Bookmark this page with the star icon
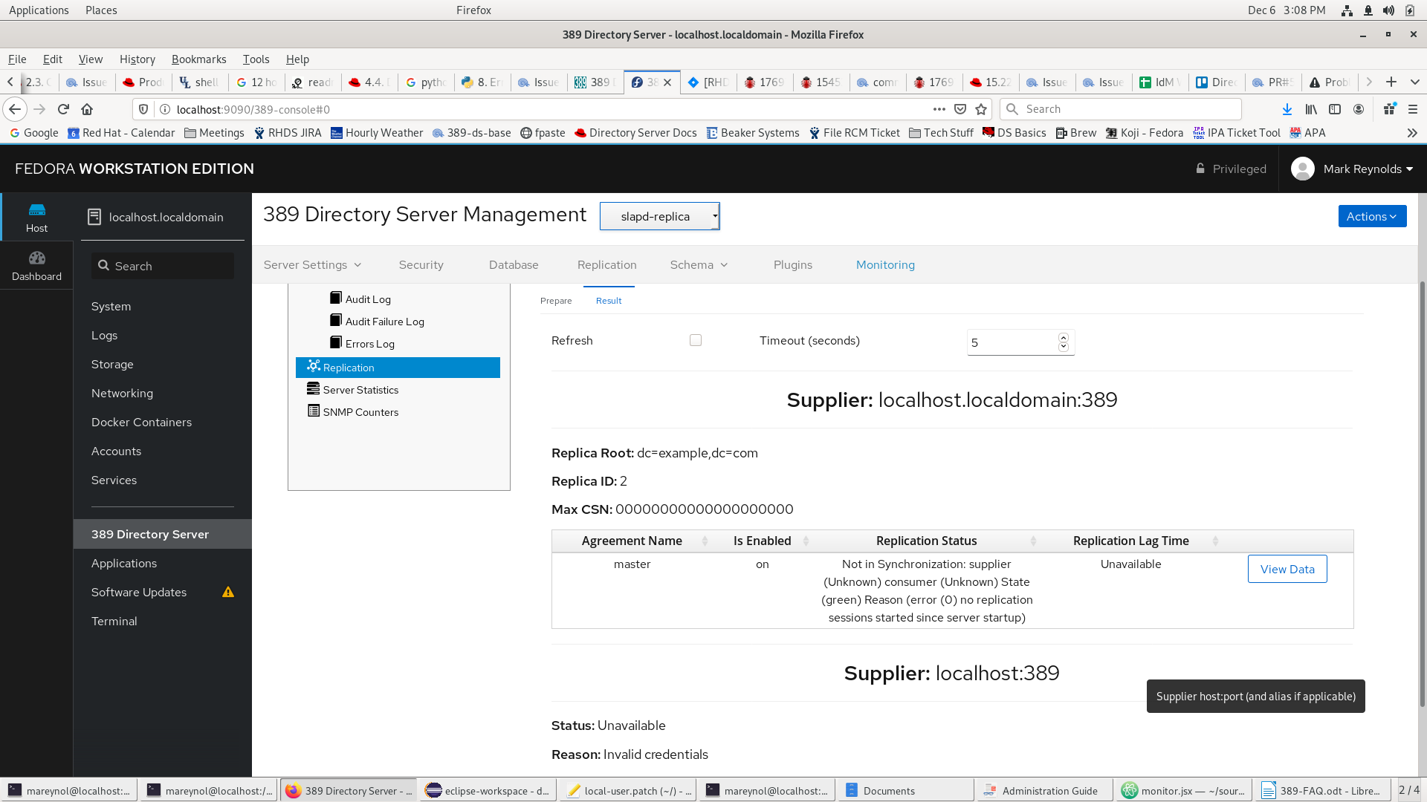Image resolution: width=1427 pixels, height=802 pixels. click(x=981, y=109)
